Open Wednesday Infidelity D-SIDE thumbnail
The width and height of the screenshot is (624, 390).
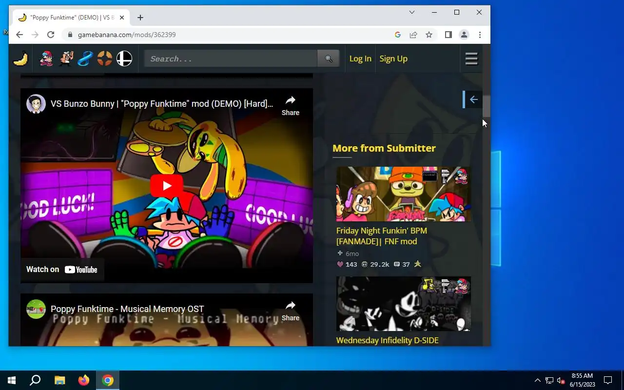404,304
